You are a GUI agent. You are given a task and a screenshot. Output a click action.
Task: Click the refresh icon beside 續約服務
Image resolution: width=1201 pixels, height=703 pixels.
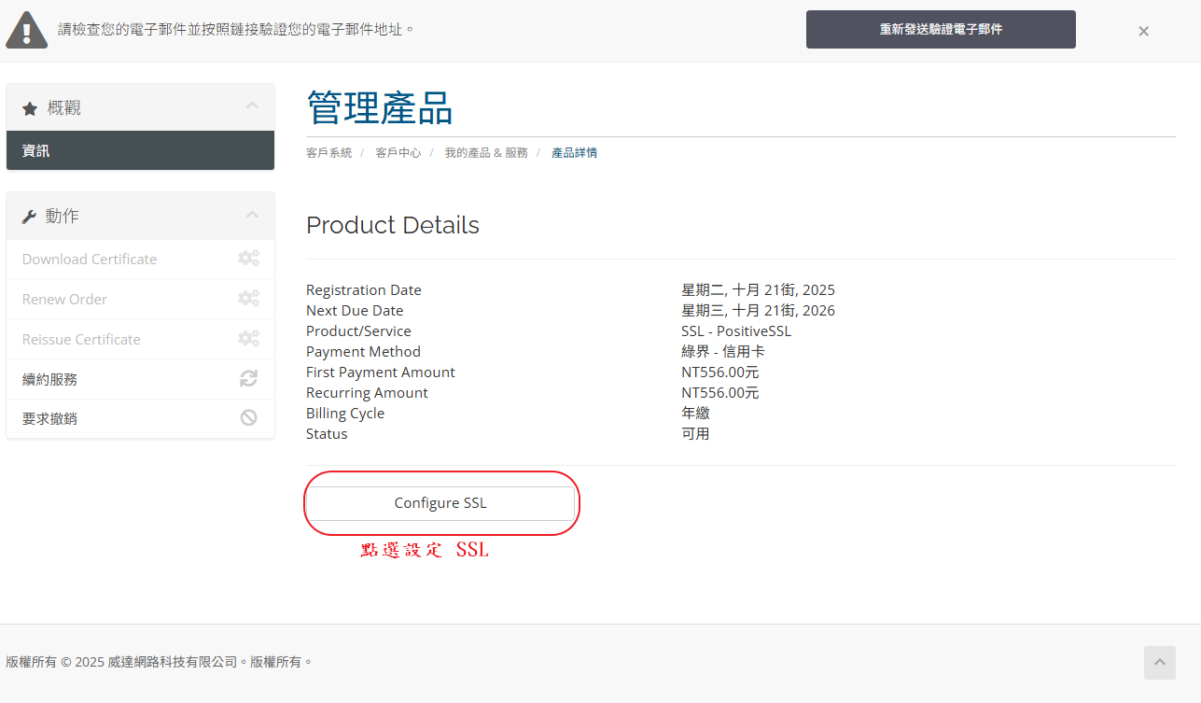pyautogui.click(x=248, y=378)
